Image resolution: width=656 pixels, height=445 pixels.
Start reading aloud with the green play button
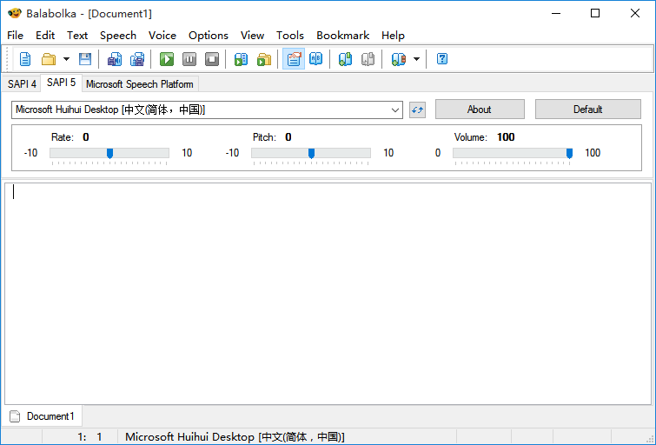167,59
